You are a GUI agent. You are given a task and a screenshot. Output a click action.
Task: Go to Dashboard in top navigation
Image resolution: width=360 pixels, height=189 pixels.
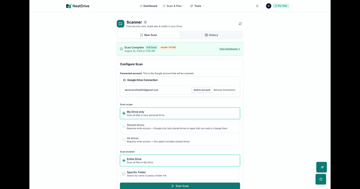pyautogui.click(x=148, y=6)
